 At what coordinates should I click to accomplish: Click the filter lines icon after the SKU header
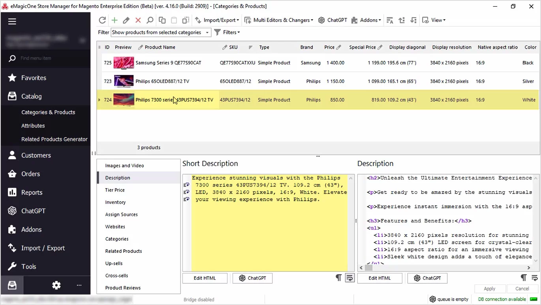pos(250,47)
